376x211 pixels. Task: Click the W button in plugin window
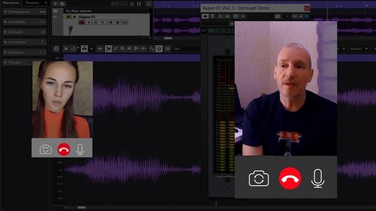click(x=227, y=16)
